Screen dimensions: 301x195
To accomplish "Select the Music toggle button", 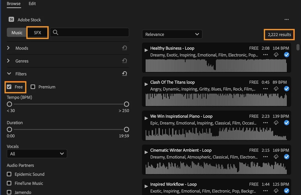I will [x=17, y=33].
